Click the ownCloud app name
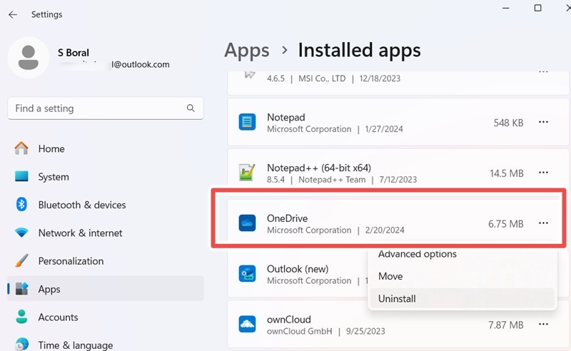Viewport: 571px width, 351px height. [x=289, y=320]
